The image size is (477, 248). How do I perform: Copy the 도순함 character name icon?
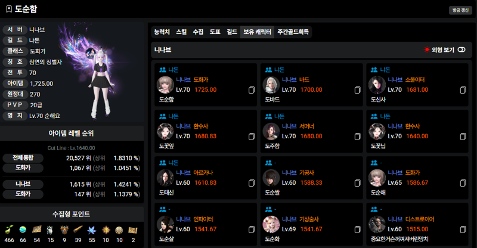coord(251,90)
